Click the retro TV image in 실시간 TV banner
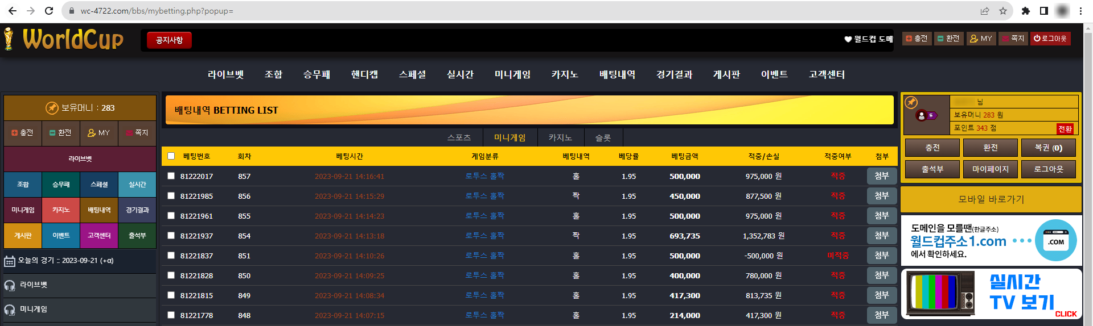1093x326 pixels. [x=940, y=293]
